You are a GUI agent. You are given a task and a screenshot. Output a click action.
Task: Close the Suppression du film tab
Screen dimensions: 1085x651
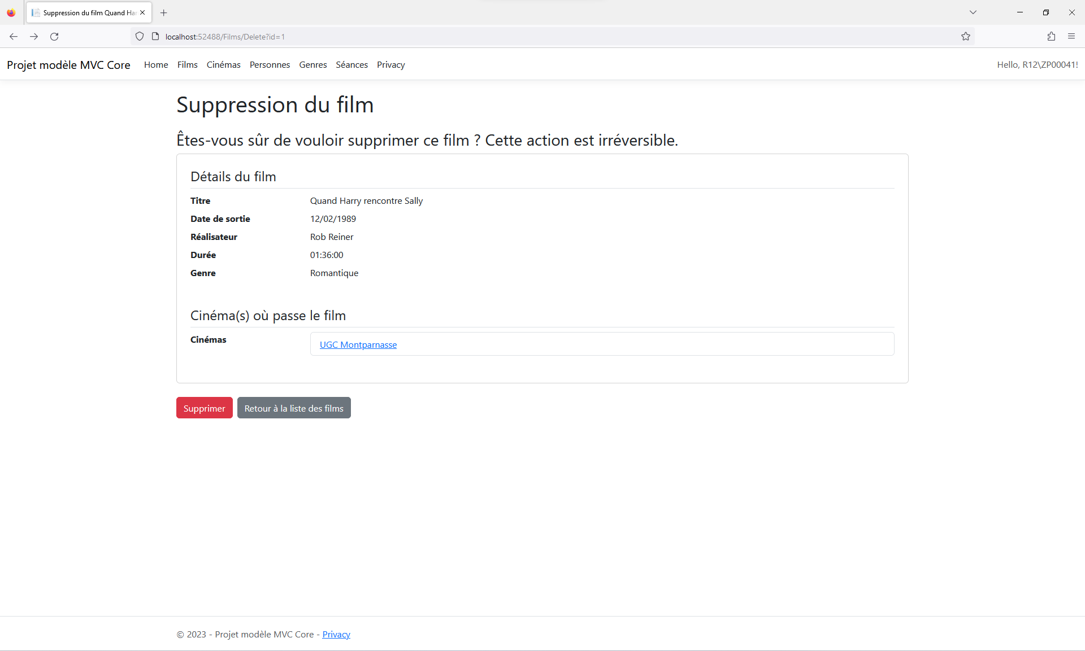pos(142,12)
